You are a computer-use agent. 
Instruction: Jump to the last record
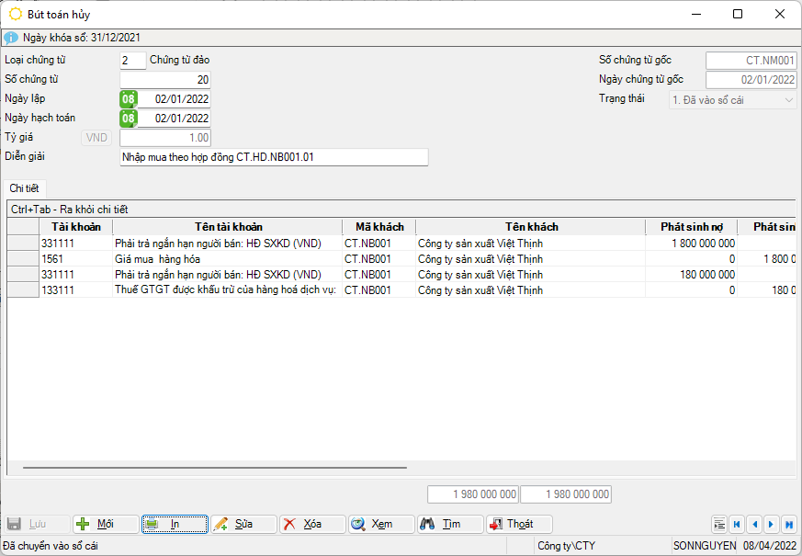(789, 525)
